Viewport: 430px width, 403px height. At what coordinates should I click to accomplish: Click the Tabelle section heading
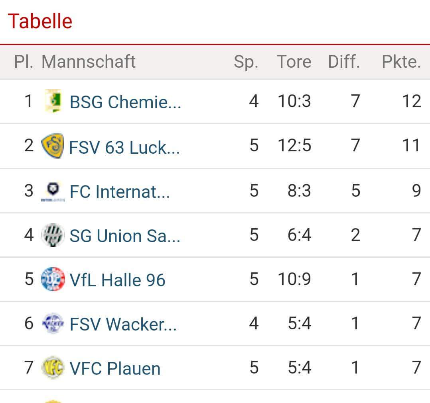coord(40,21)
